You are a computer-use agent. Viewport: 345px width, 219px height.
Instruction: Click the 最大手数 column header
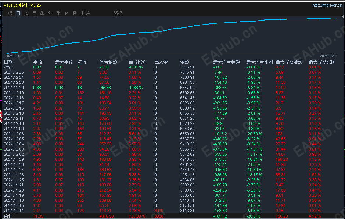pos(64,62)
